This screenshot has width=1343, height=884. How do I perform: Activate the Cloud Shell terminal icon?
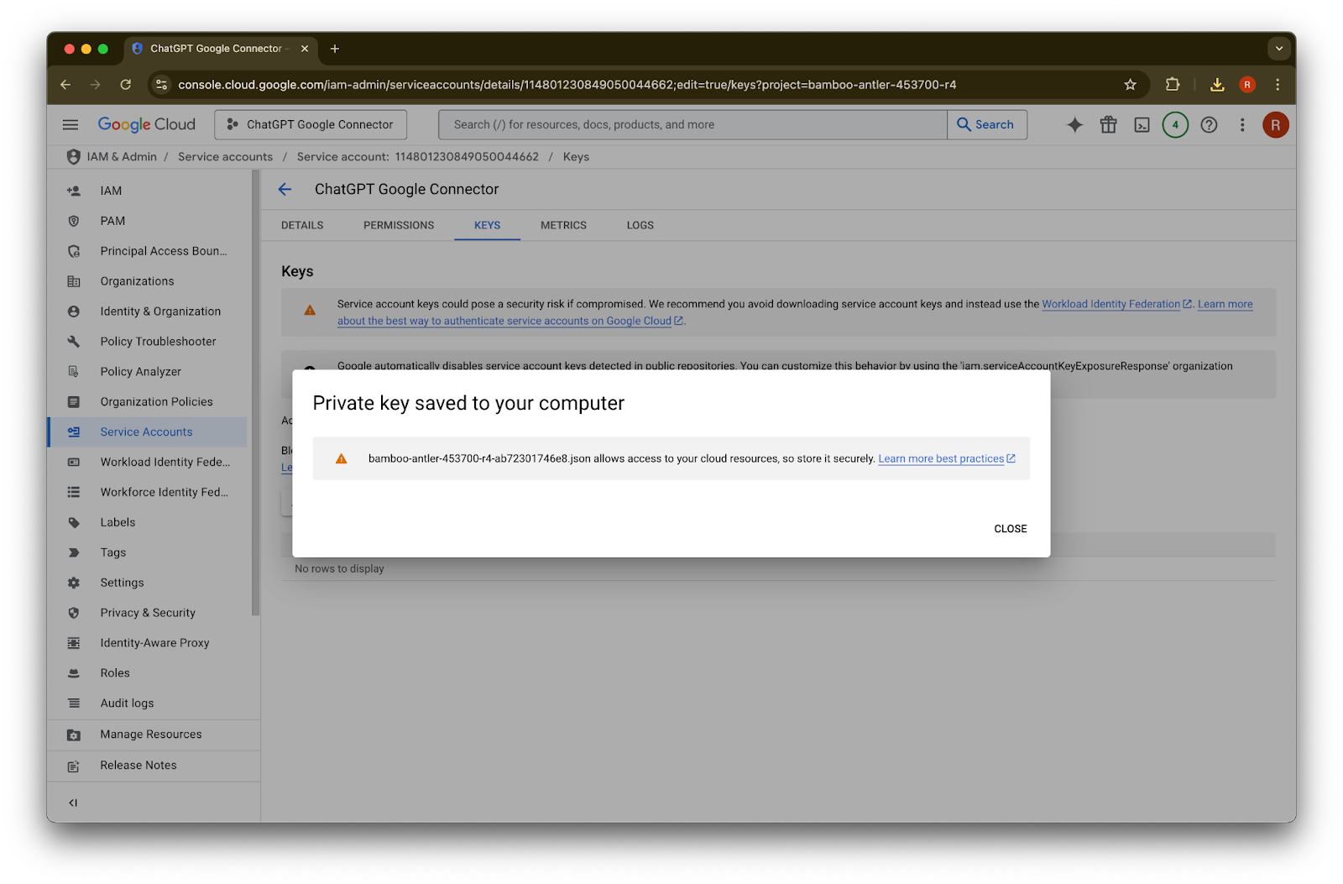click(x=1142, y=125)
